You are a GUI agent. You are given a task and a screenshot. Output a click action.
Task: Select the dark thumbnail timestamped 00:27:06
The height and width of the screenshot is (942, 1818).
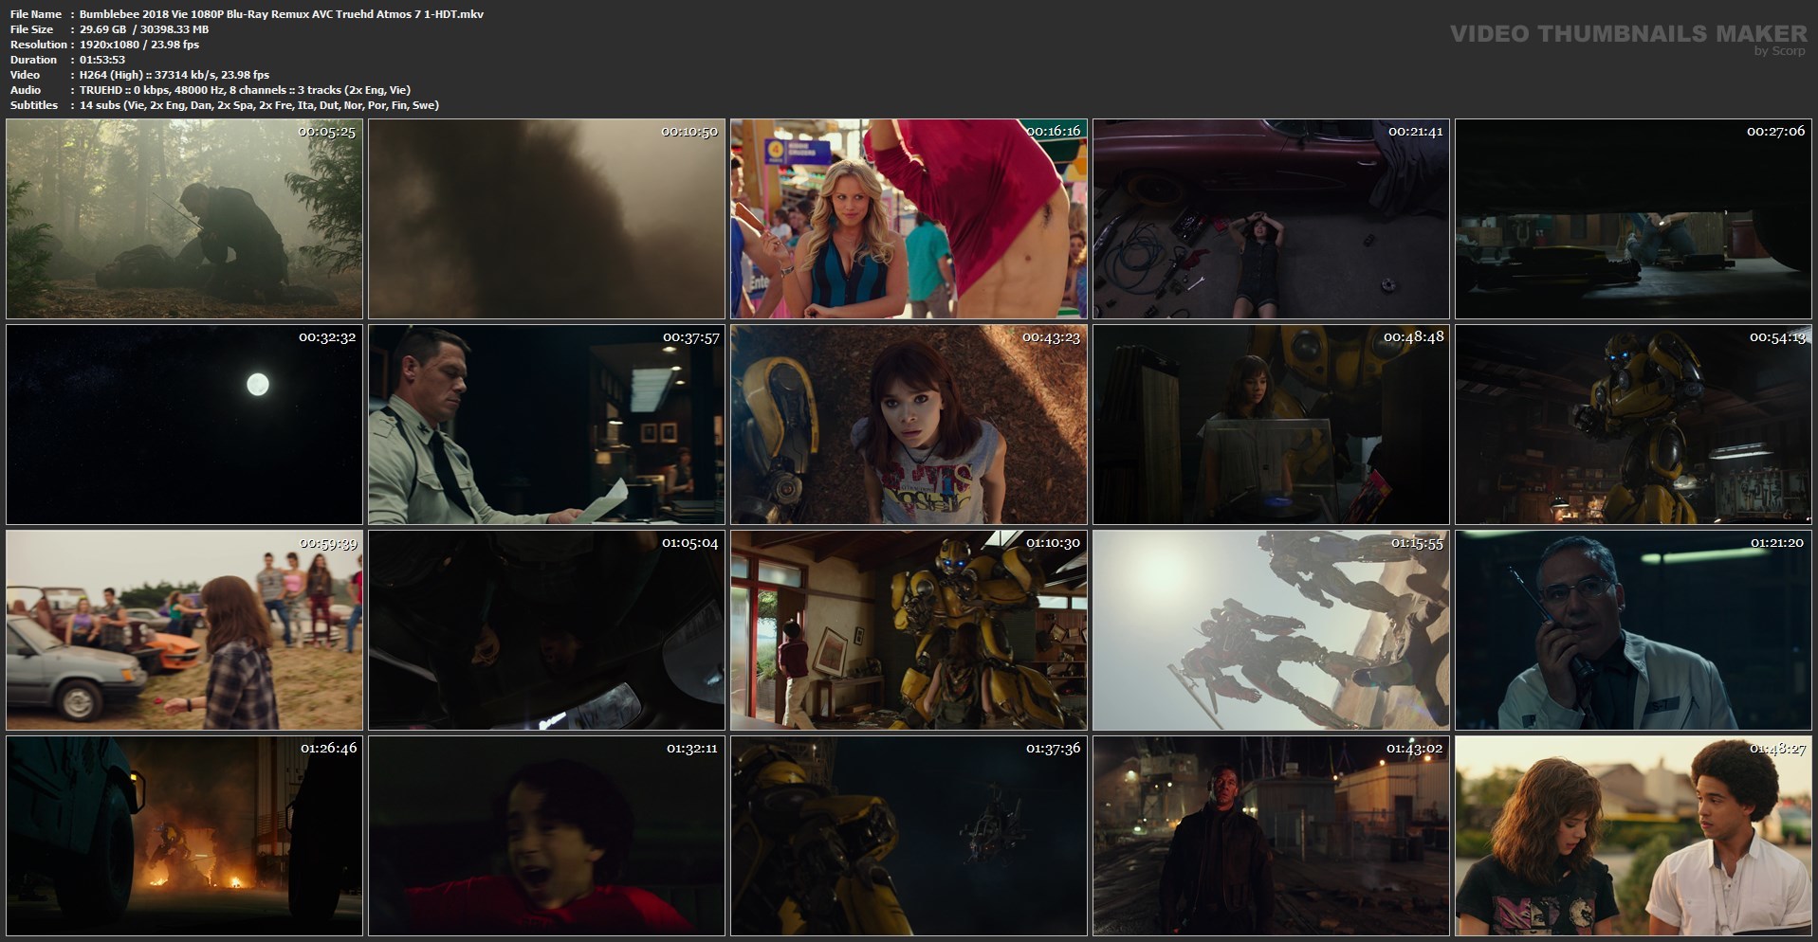[1633, 219]
